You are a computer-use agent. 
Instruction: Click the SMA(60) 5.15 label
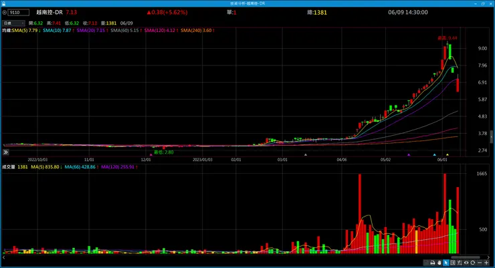pos(126,31)
